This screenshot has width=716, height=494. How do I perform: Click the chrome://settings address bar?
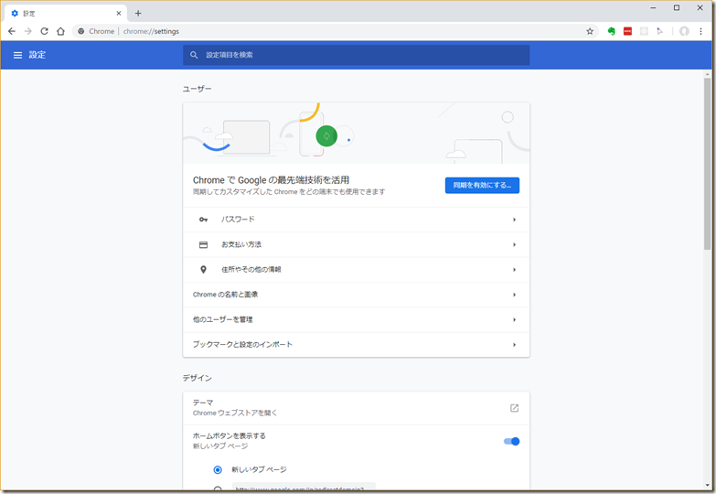tap(336, 31)
